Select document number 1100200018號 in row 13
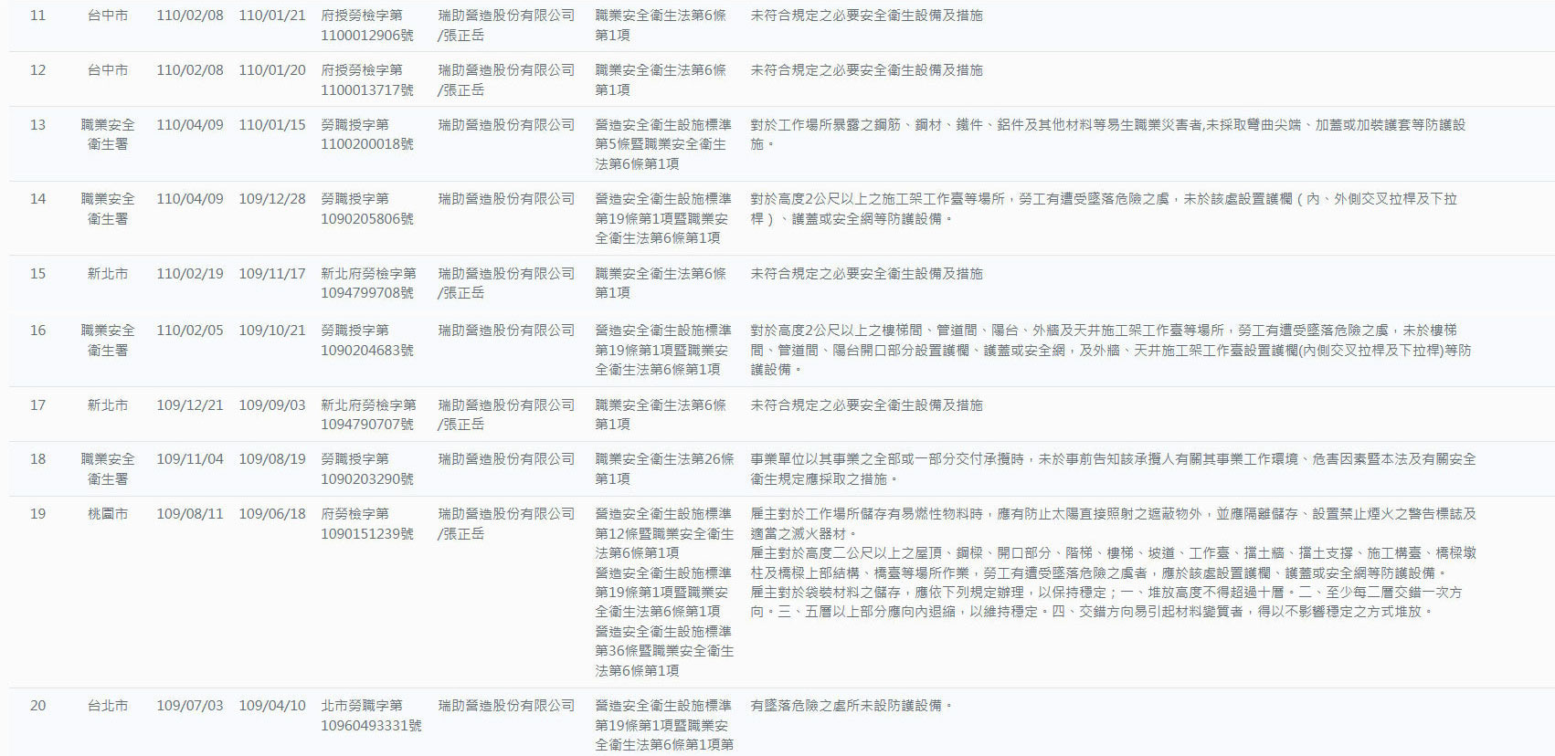The width and height of the screenshot is (1555, 756). 366,144
